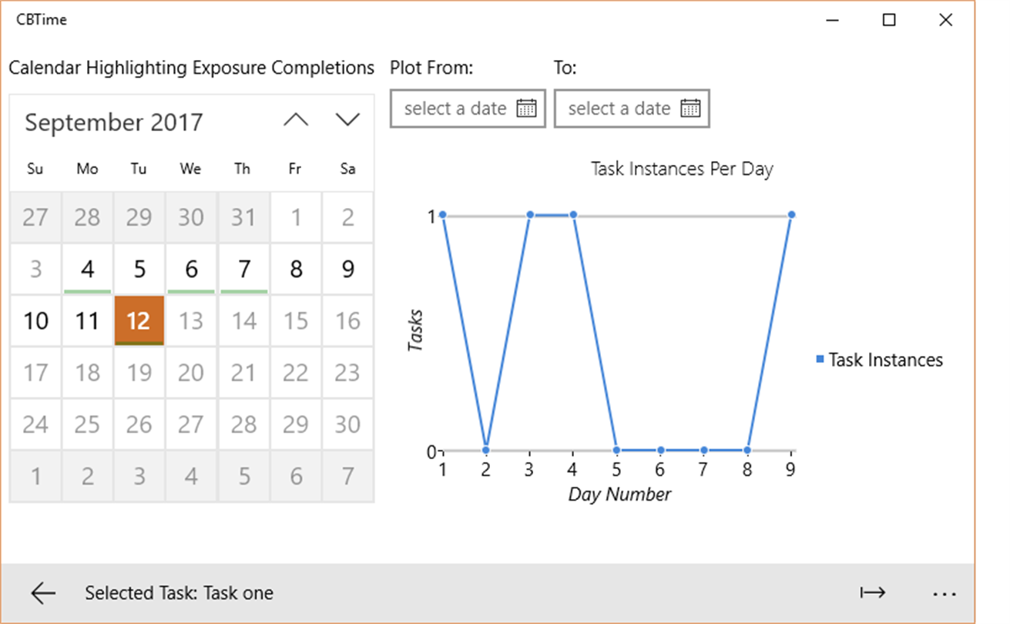
Task: Click the Plot From date field
Action: click(455, 109)
